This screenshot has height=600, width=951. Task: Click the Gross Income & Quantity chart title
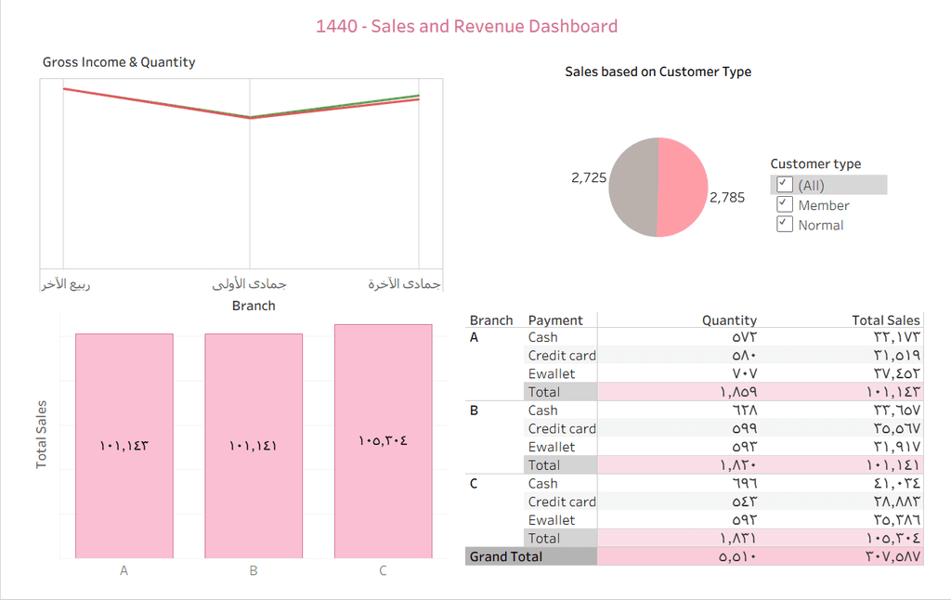click(119, 62)
